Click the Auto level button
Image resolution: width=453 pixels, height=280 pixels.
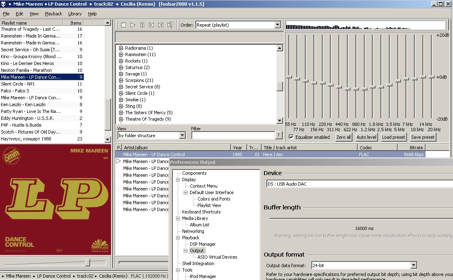pos(366,137)
